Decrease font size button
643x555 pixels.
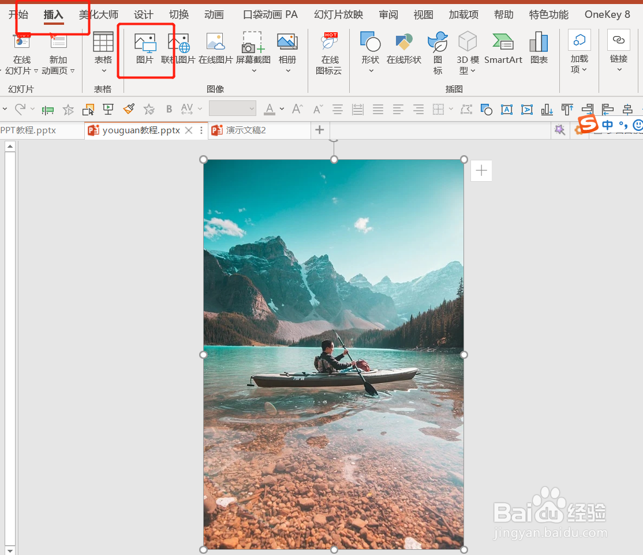pyautogui.click(x=318, y=109)
